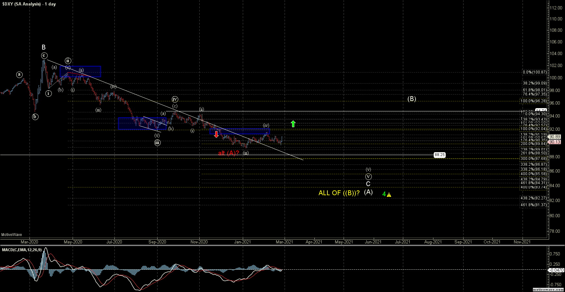Select the circled v wave label
Screen dimensions: 565x292
pos(368,177)
